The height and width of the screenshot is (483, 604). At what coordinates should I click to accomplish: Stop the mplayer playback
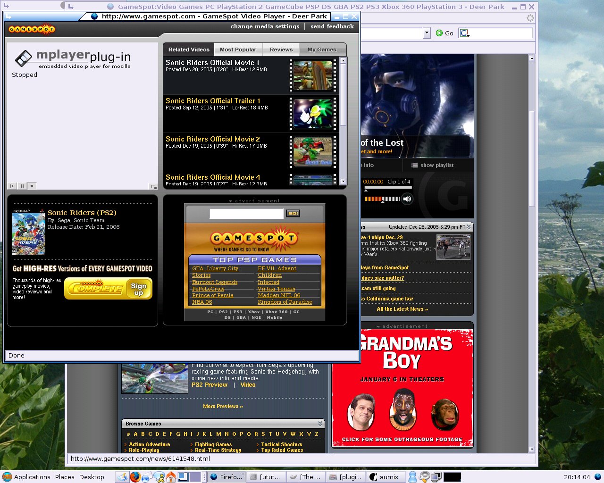click(32, 186)
